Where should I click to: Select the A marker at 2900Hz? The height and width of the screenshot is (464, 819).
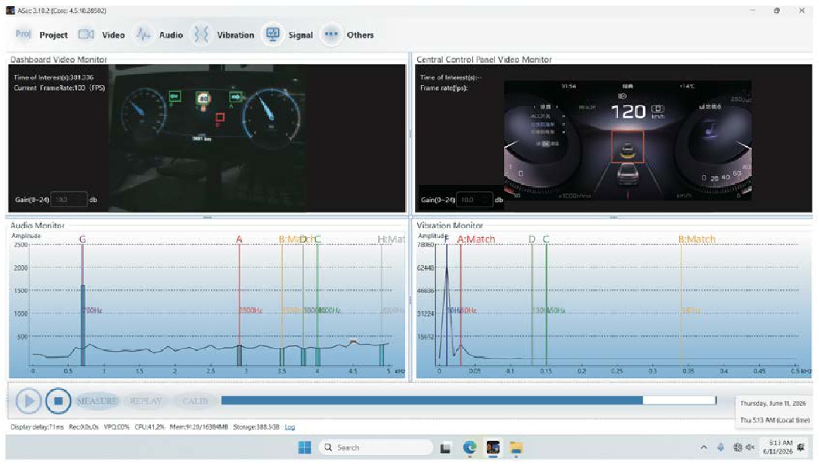click(x=239, y=239)
